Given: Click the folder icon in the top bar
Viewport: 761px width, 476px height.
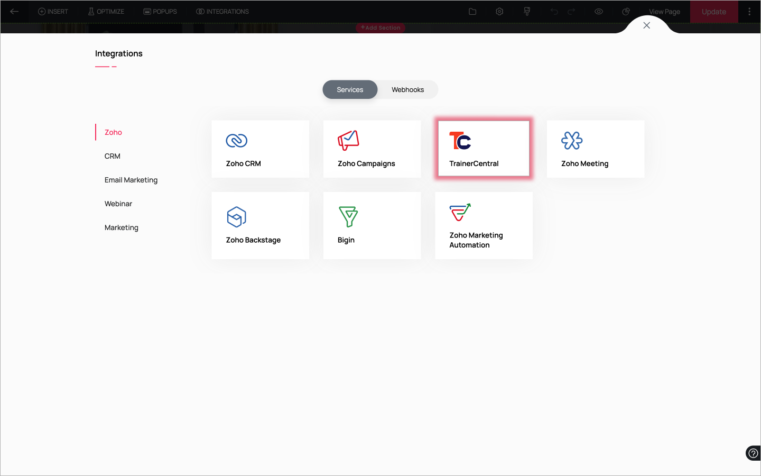Looking at the screenshot, I should tap(472, 12).
